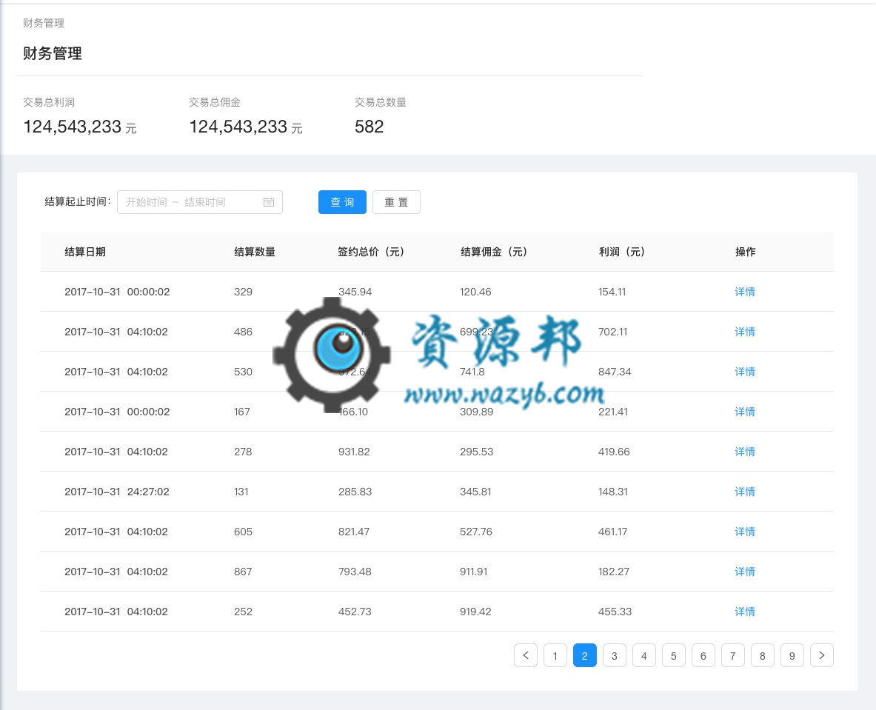The height and width of the screenshot is (710, 876).
Task: Select commission cell 911.91
Action: [474, 572]
